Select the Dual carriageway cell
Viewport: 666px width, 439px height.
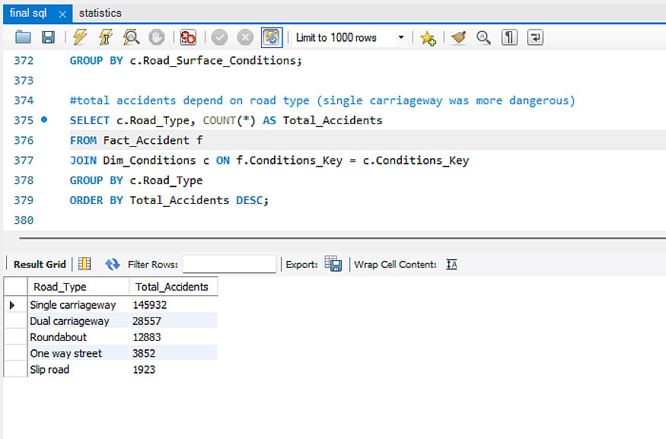point(78,321)
